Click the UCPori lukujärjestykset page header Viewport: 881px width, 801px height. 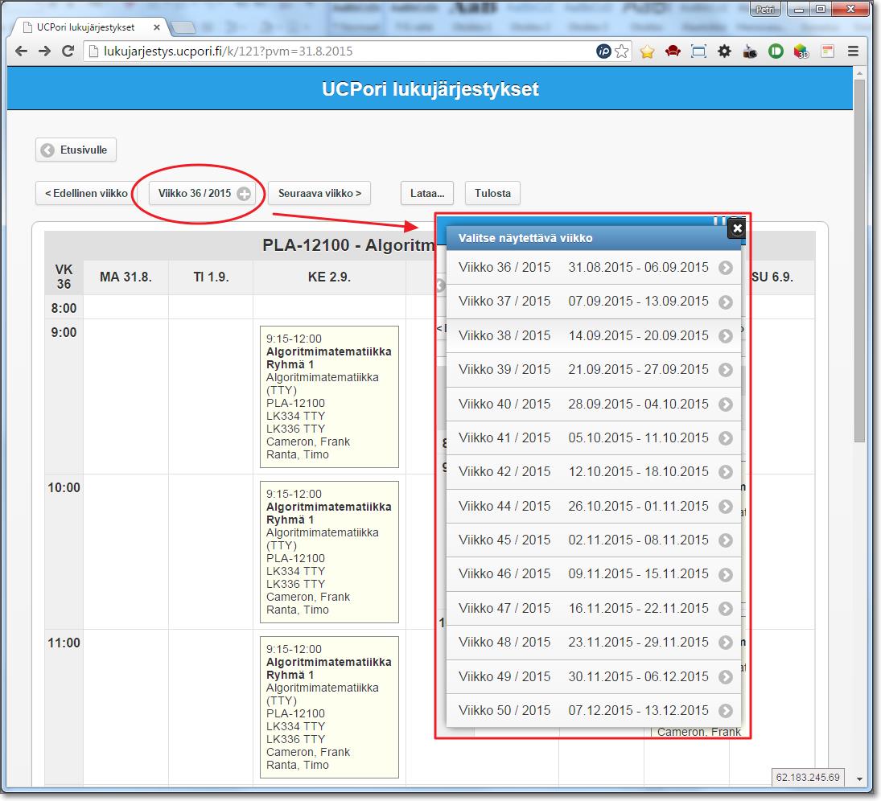[x=430, y=88]
